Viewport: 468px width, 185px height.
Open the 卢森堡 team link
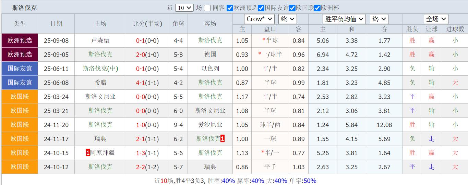click(100, 40)
